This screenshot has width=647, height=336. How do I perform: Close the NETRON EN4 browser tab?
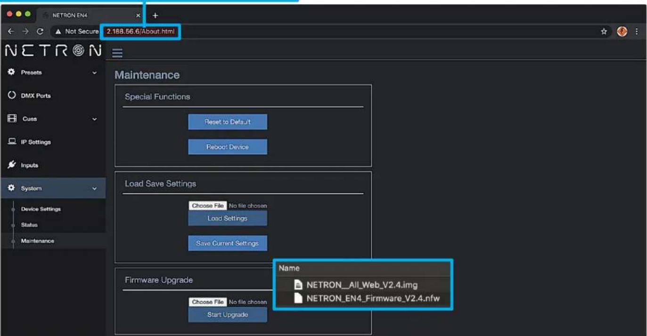139,16
